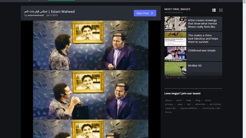Open BirdBat XD bird thumbnail

pos(175,69)
